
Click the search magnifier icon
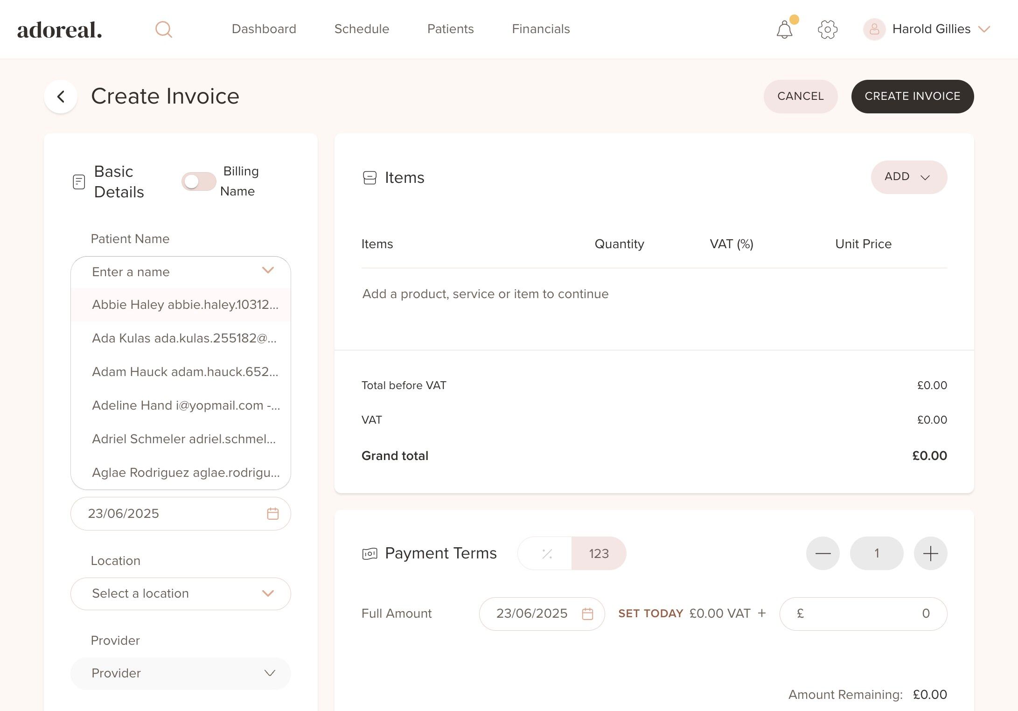pyautogui.click(x=163, y=29)
